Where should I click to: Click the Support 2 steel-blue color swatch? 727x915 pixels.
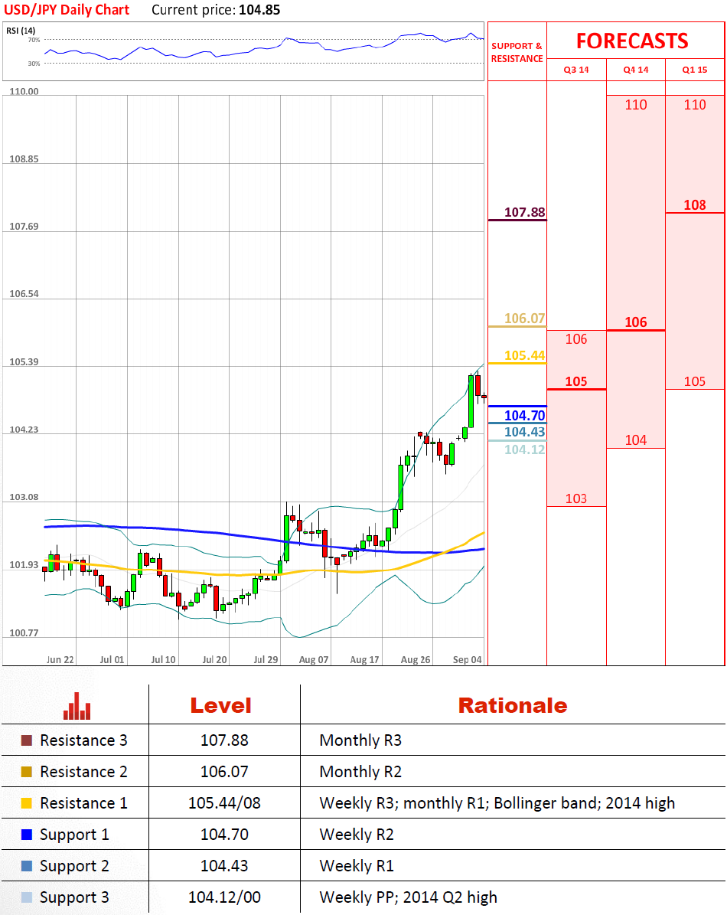(x=26, y=866)
